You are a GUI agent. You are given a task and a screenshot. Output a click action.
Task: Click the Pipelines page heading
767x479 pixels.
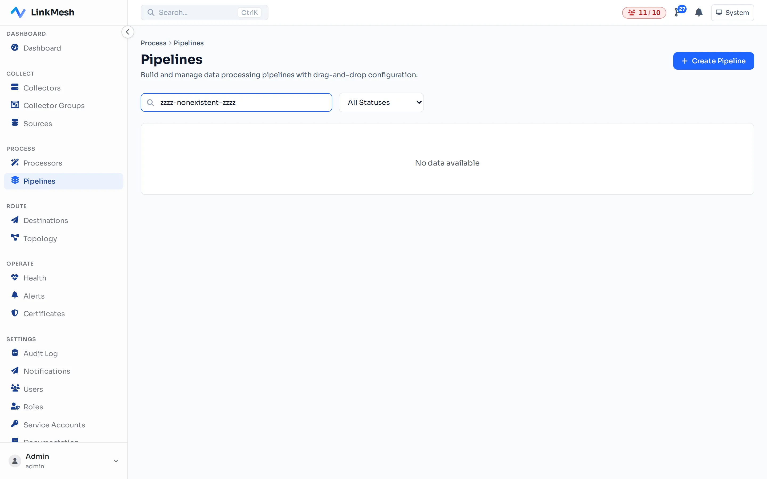(172, 59)
